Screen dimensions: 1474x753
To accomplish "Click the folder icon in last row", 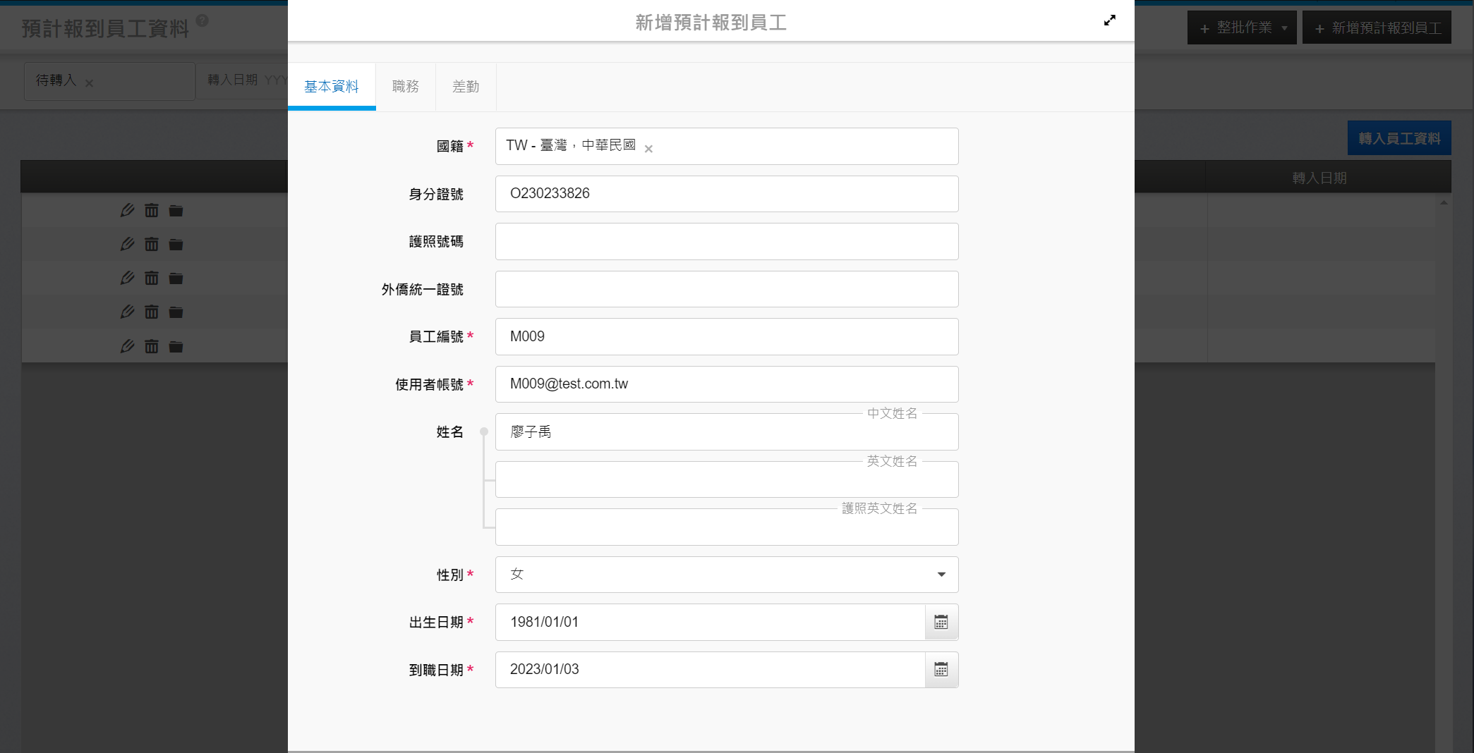I will [x=176, y=346].
